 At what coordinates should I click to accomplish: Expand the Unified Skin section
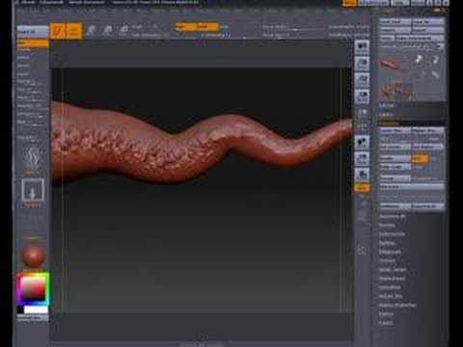pyautogui.click(x=391, y=296)
